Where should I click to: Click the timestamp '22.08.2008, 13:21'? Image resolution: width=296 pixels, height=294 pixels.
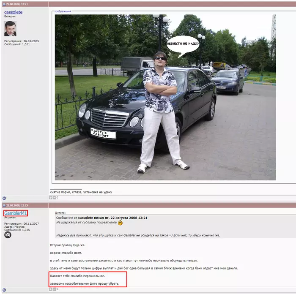17,4
